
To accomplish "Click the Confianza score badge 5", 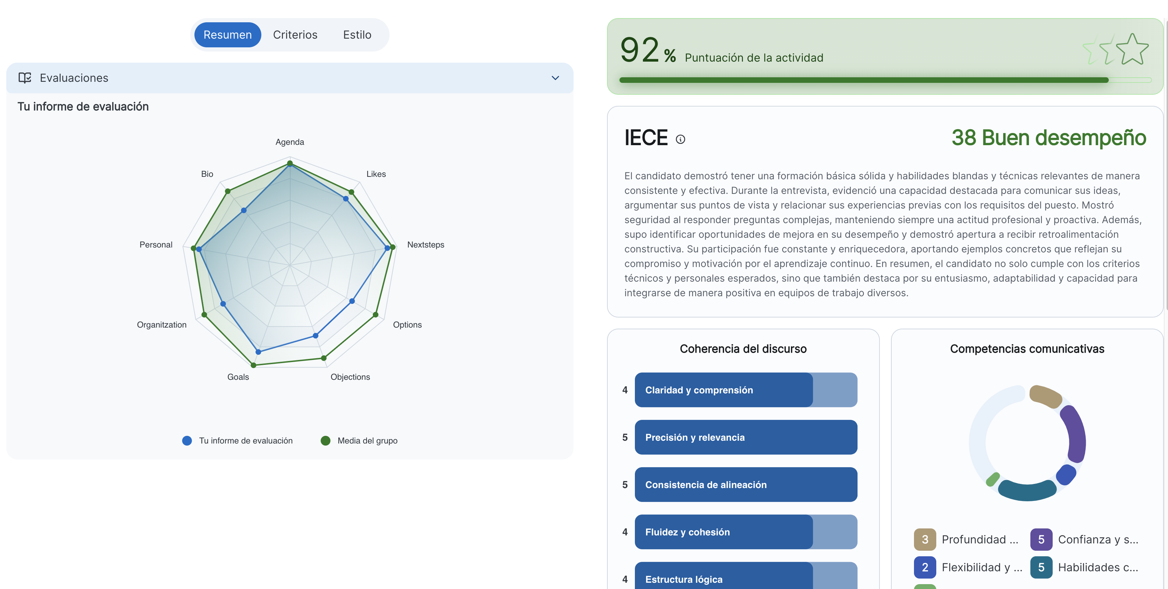I will (1041, 539).
